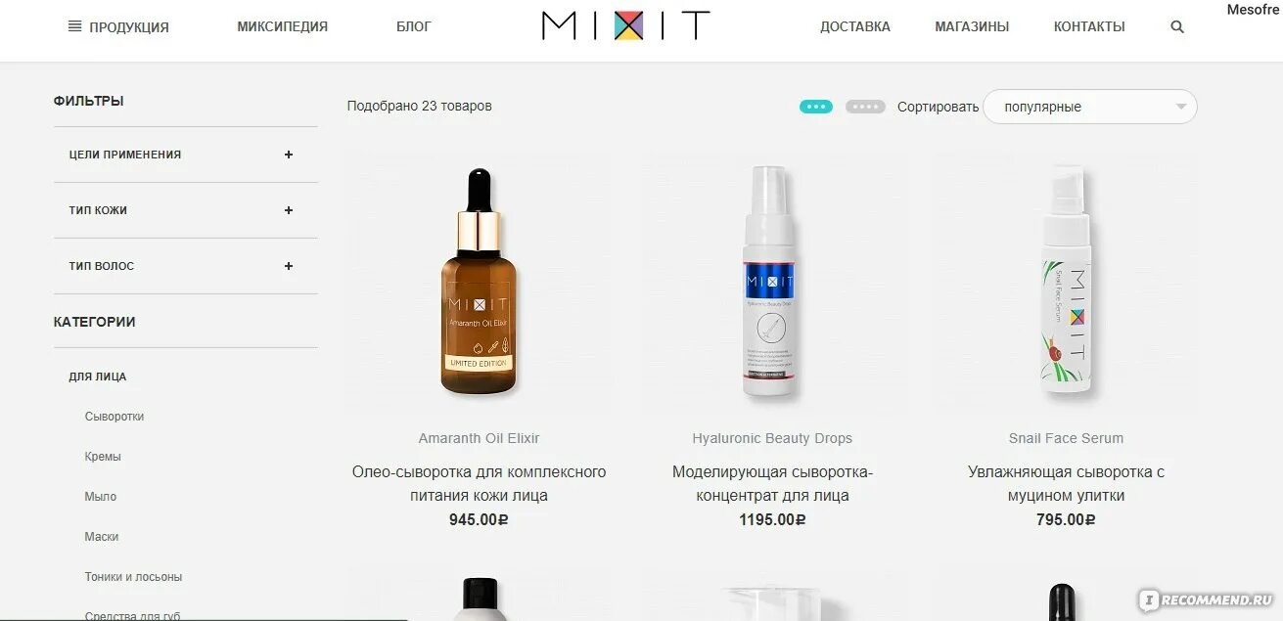
Task: Select the Сыворотки category
Action: point(115,417)
